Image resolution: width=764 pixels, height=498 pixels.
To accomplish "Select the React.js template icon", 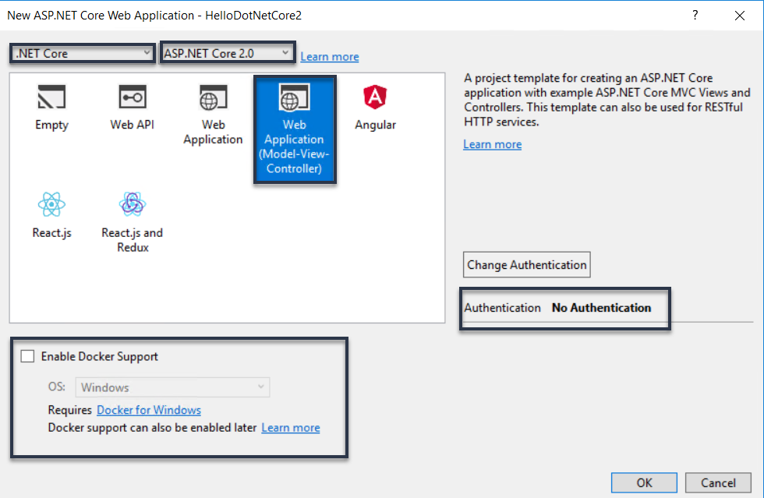I will tap(51, 204).
